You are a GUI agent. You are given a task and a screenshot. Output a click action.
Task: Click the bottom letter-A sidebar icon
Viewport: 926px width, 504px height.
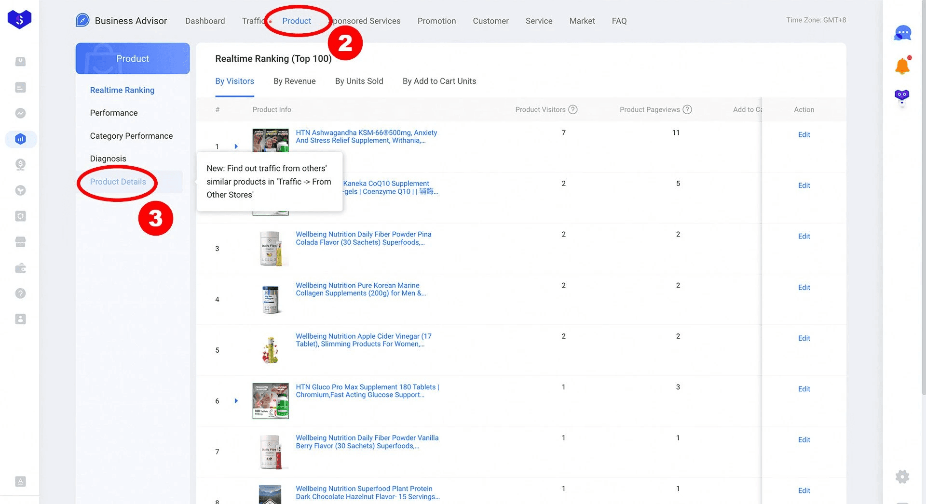pyautogui.click(x=20, y=481)
